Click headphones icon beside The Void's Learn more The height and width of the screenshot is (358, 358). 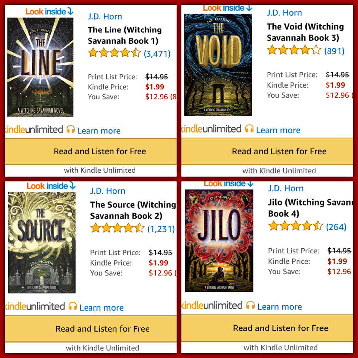point(249,129)
